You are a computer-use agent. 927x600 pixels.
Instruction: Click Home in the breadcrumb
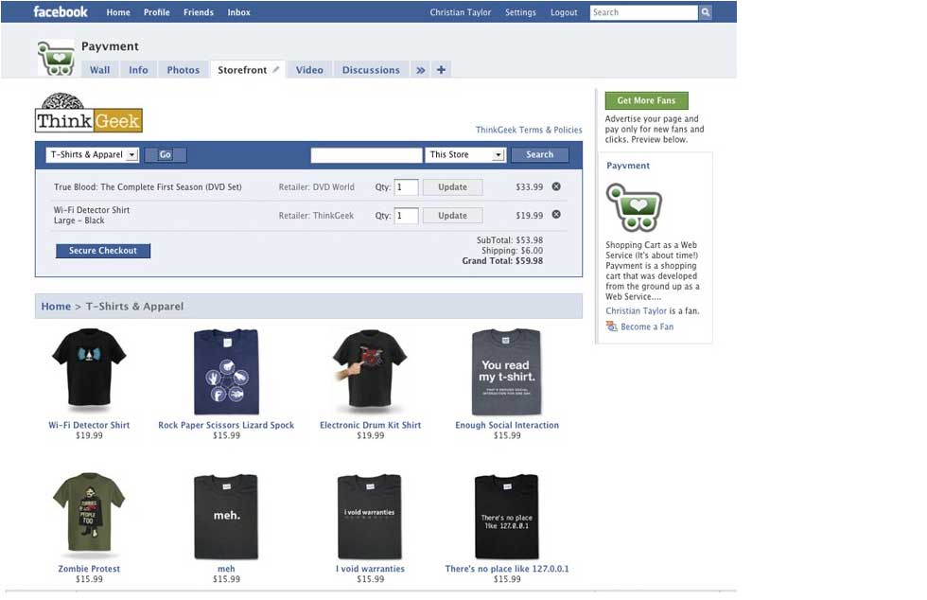point(56,306)
